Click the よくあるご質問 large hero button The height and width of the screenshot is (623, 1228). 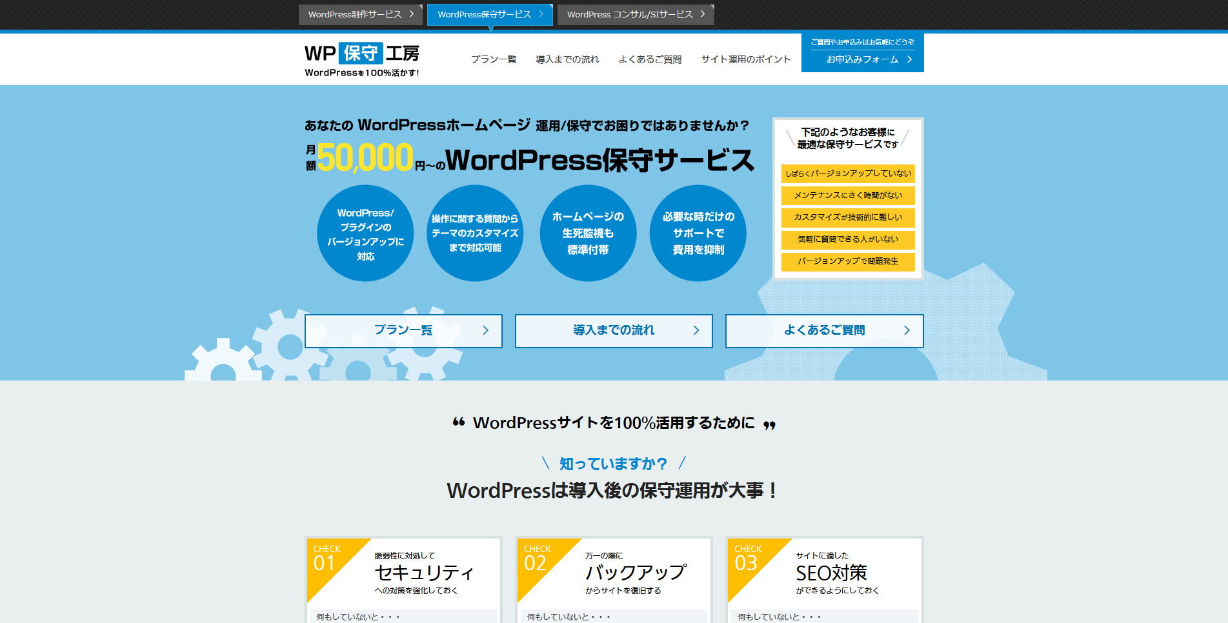pyautogui.click(x=825, y=331)
